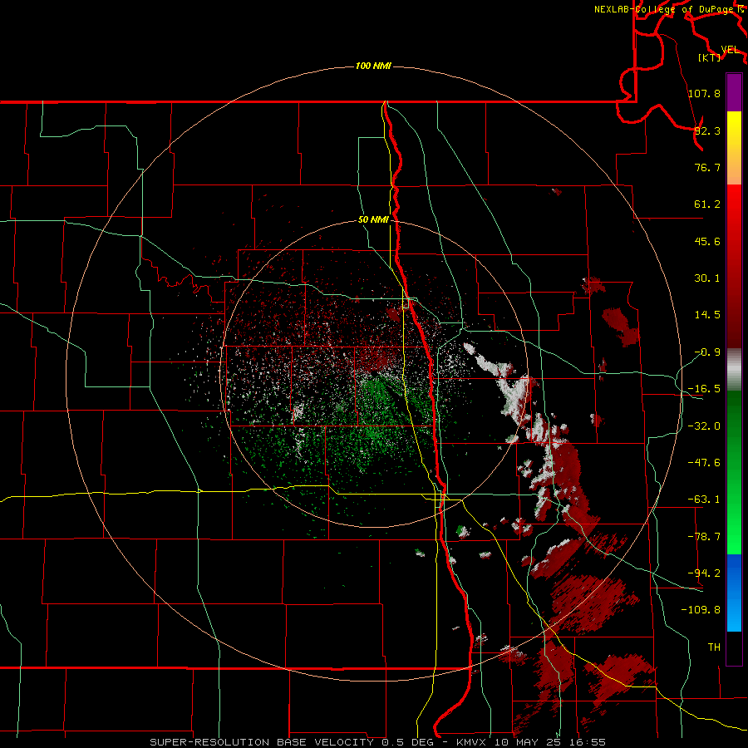Select the 76.7 value on velocity scale
Viewport: 748px width, 748px height.
click(x=707, y=167)
